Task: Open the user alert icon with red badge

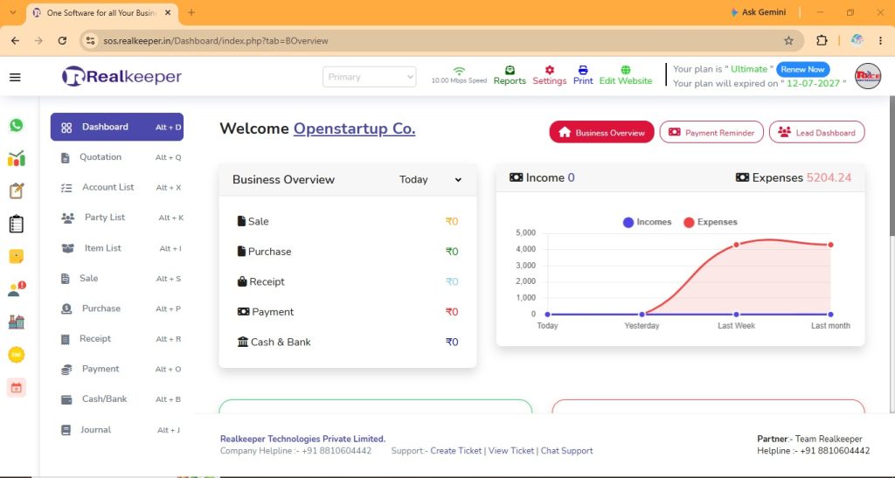Action: tap(17, 289)
